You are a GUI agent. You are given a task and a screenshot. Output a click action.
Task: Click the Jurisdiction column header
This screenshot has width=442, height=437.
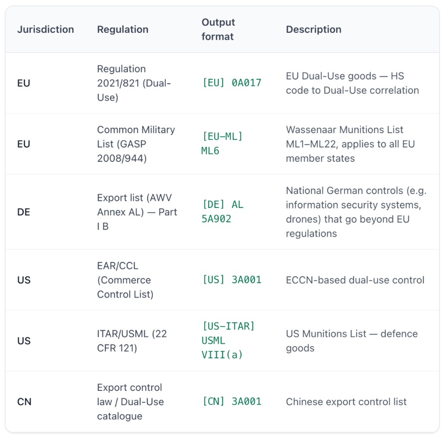[45, 29]
